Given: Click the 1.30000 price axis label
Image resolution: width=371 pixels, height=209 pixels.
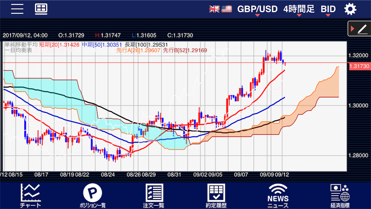Looking at the screenshot, I should 358,106.
